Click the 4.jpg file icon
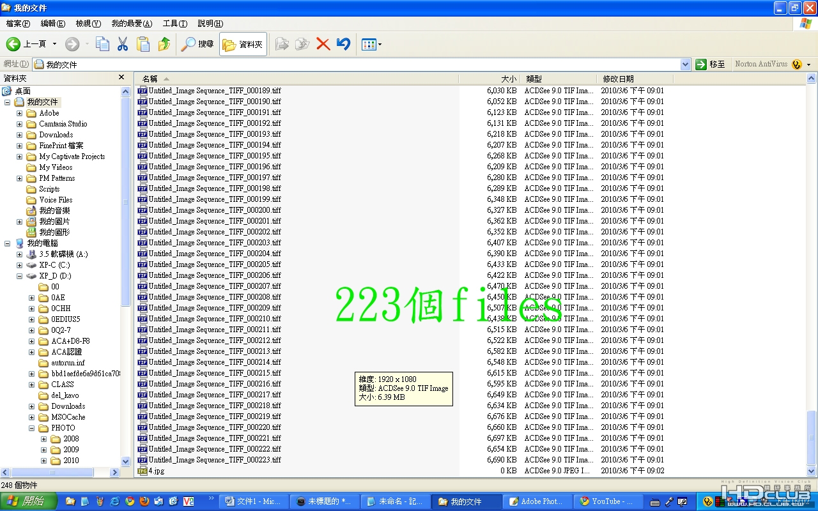818x511 pixels. point(143,471)
